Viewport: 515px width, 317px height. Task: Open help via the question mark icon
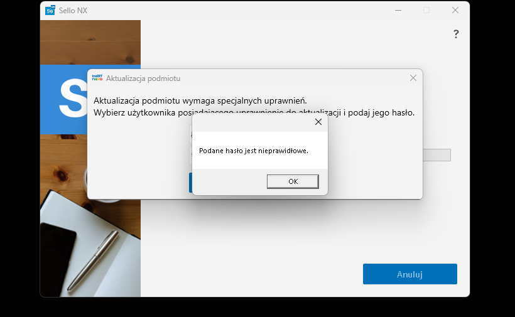tap(456, 35)
